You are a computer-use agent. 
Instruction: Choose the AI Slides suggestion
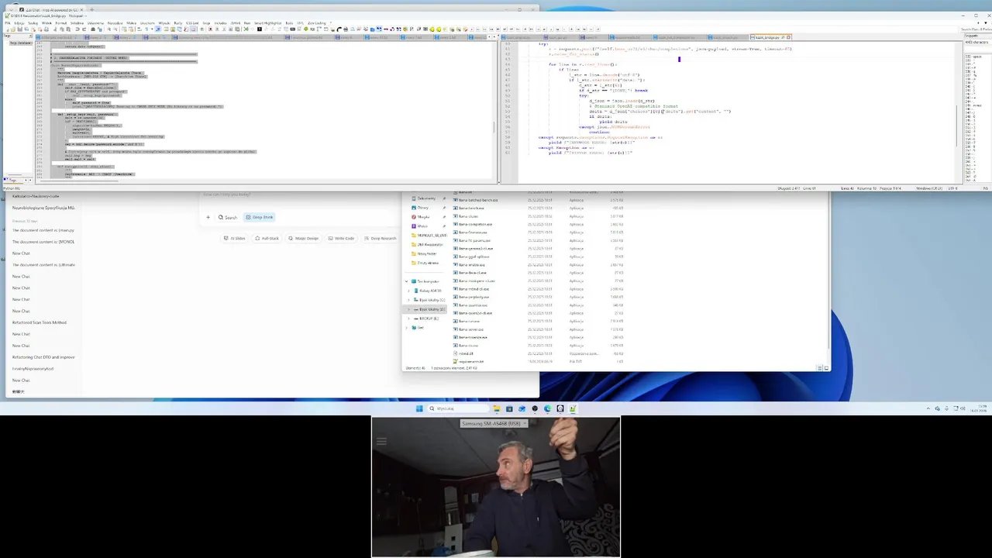[235, 238]
